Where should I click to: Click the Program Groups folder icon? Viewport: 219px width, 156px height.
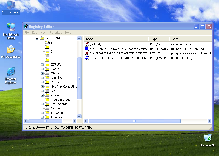click(x=47, y=100)
